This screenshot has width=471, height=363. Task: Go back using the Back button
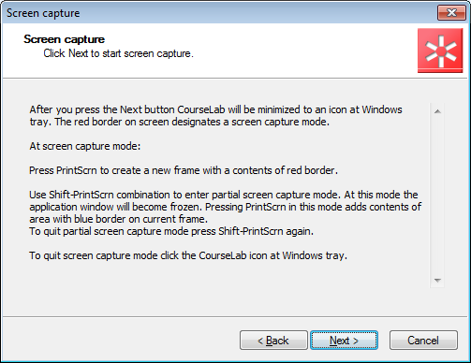[273, 341]
